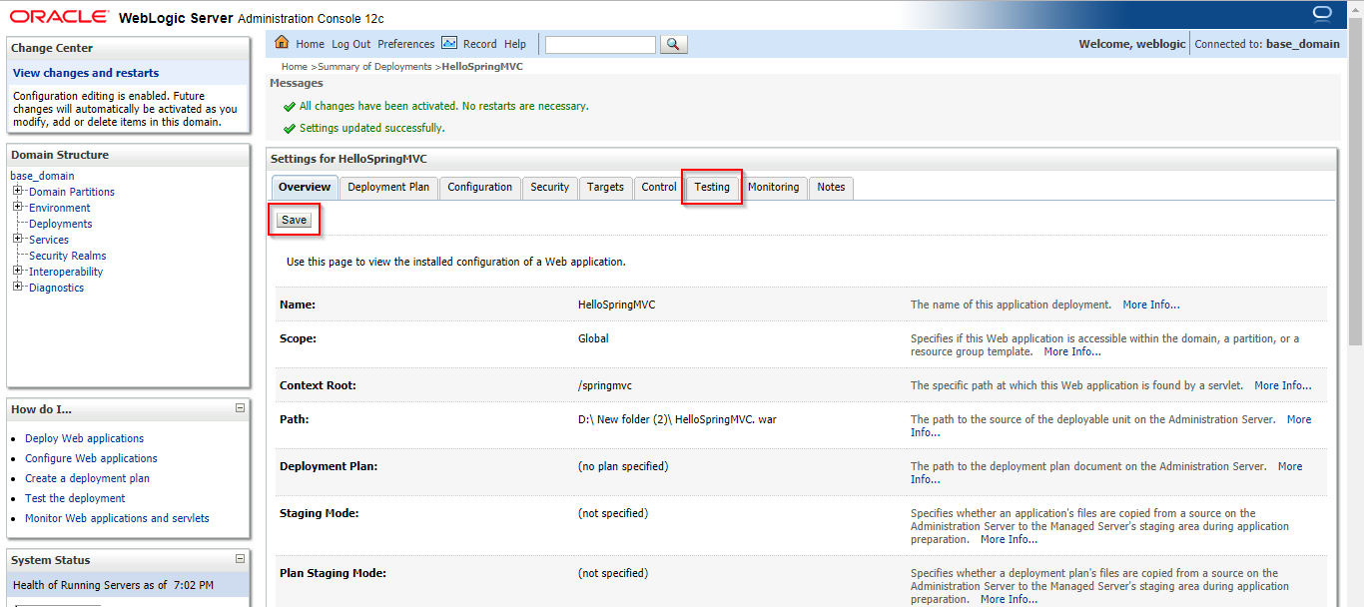Click More Info for Plan Staging Mode
Image resolution: width=1364 pixels, height=607 pixels.
click(x=1009, y=599)
